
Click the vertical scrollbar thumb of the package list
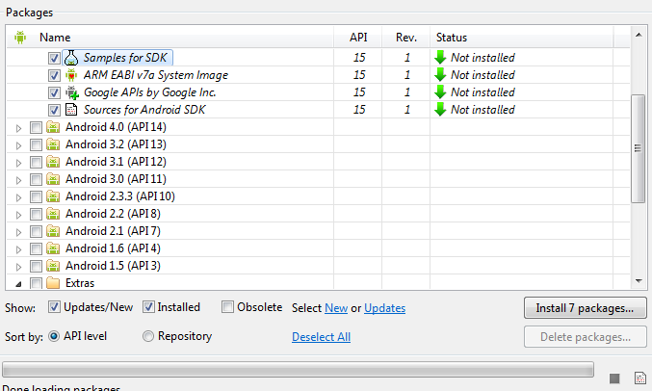coord(638,148)
